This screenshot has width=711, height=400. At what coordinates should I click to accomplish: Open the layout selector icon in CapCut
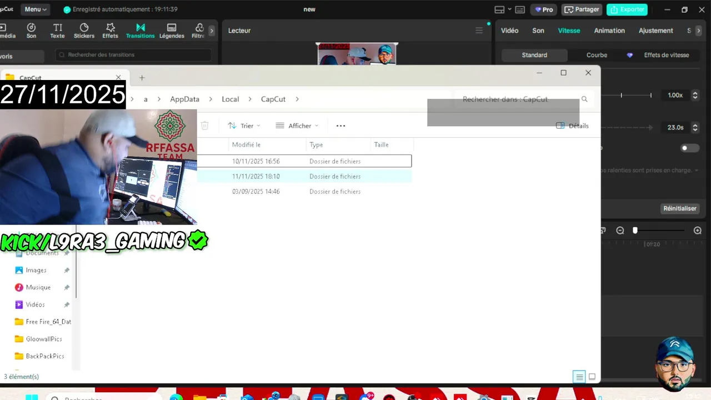[x=499, y=9]
